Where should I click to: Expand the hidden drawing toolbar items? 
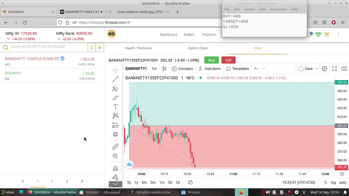pos(115,184)
